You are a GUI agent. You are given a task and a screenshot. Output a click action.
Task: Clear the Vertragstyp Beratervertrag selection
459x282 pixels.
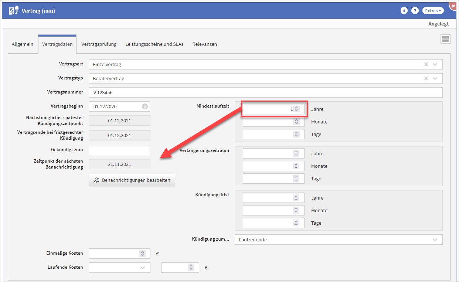pyautogui.click(x=426, y=78)
